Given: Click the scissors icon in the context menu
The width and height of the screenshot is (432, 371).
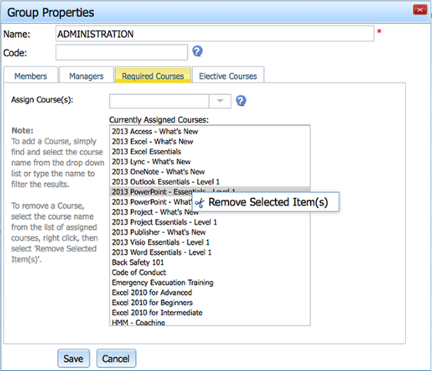Looking at the screenshot, I should 200,203.
